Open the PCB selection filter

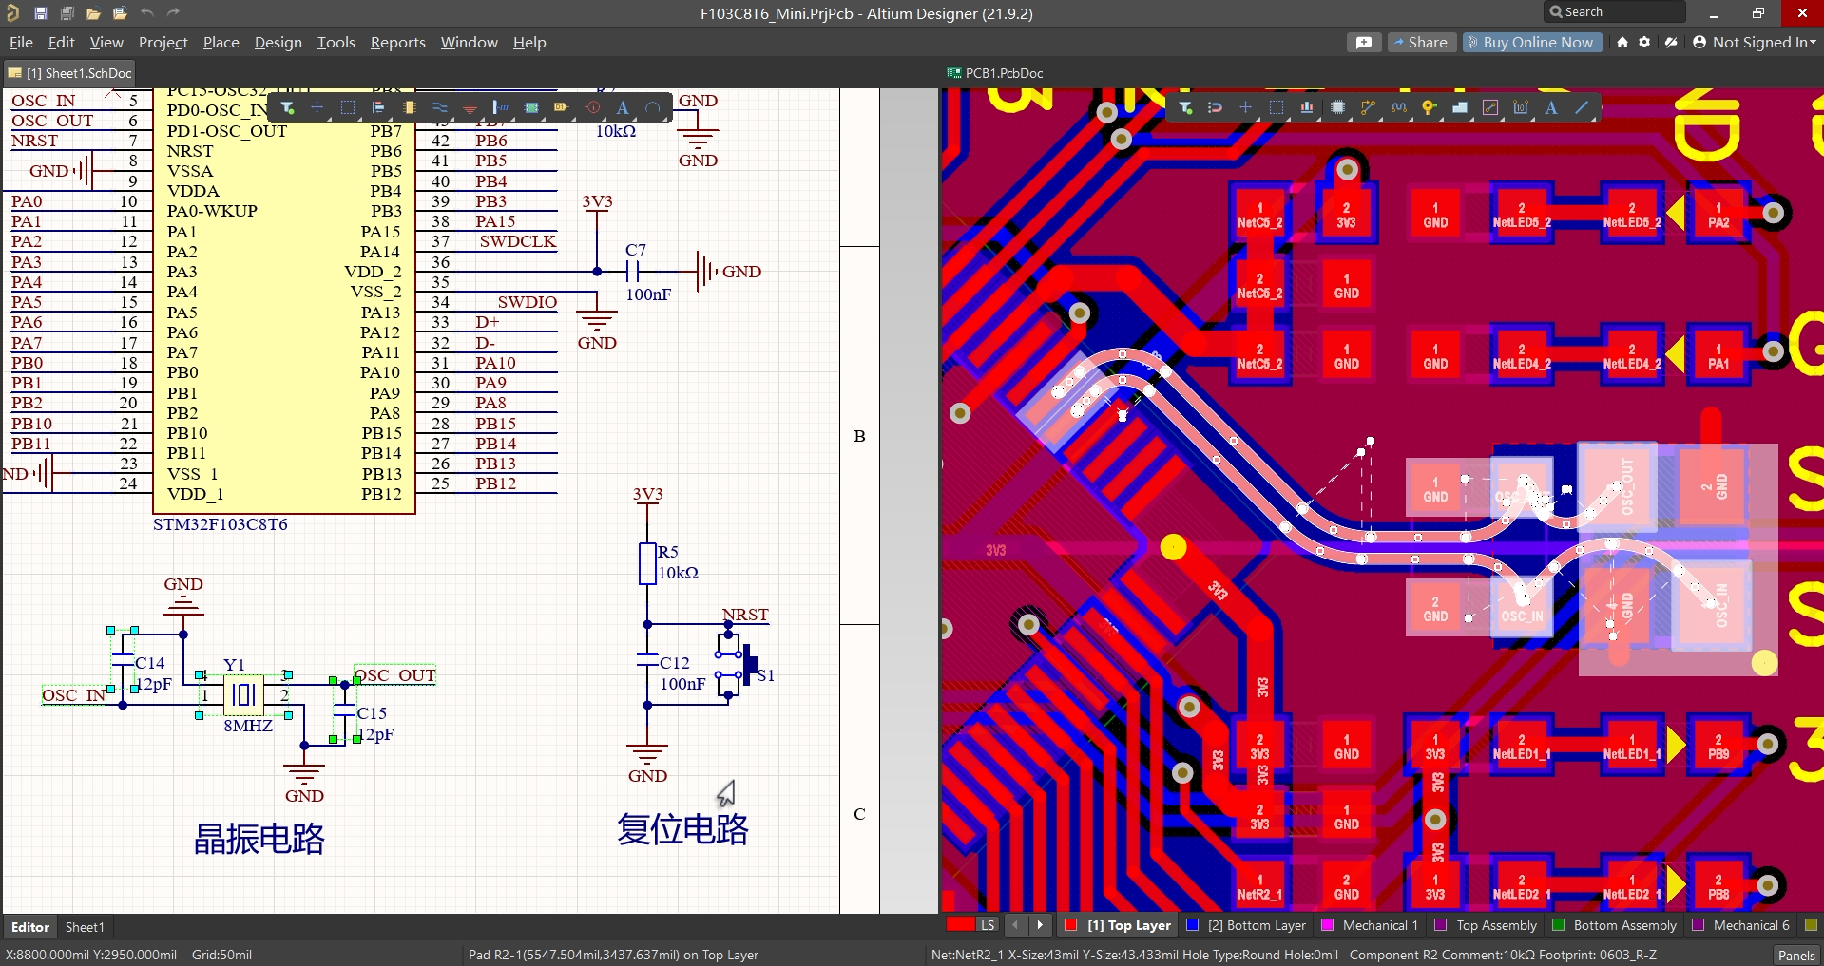coord(1185,107)
